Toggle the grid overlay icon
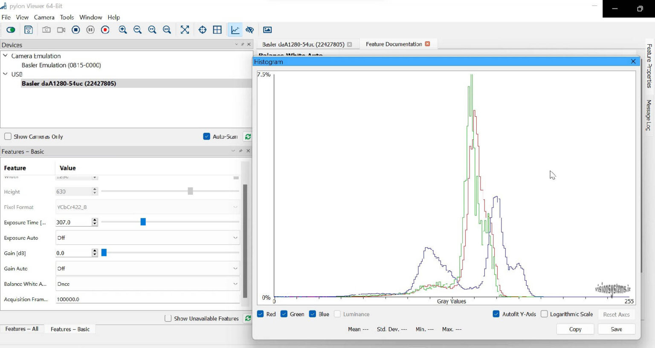655x348 pixels. point(217,30)
